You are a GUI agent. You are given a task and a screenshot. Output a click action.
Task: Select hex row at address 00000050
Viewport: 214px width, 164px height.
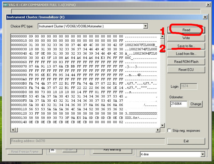pyautogui.click(x=84, y=58)
